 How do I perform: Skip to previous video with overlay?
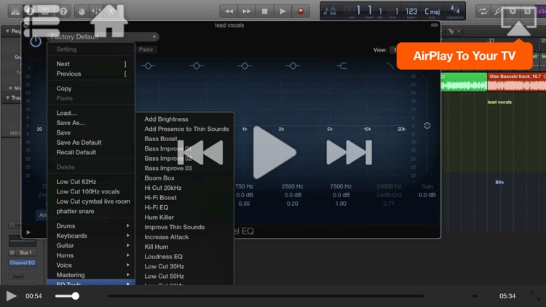point(200,153)
